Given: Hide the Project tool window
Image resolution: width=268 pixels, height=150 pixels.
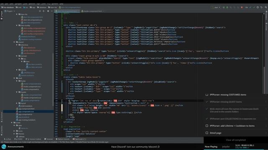Looking at the screenshot, I should coord(52,11).
